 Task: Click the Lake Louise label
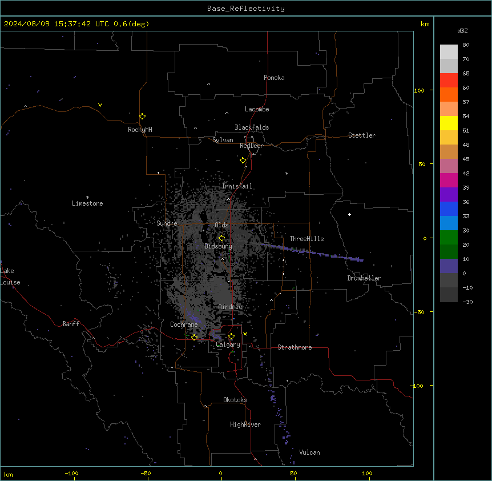coord(10,276)
